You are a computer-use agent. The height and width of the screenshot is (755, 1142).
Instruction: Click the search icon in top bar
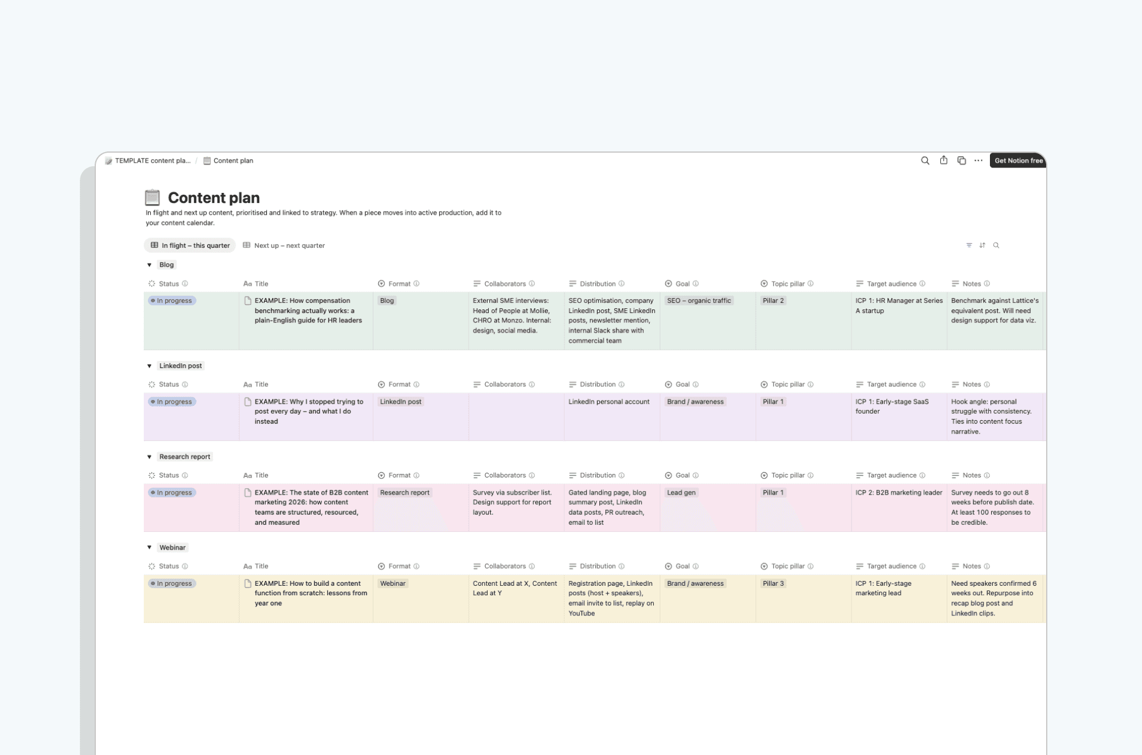click(925, 160)
